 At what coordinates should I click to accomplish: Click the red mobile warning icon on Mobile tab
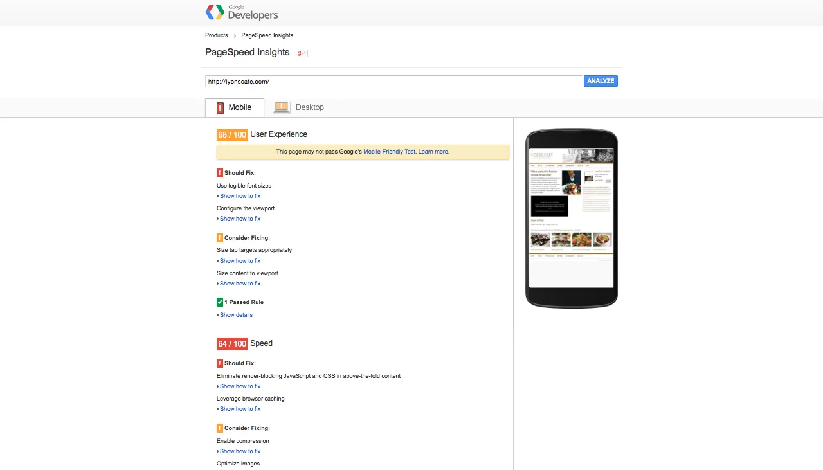[x=220, y=108]
